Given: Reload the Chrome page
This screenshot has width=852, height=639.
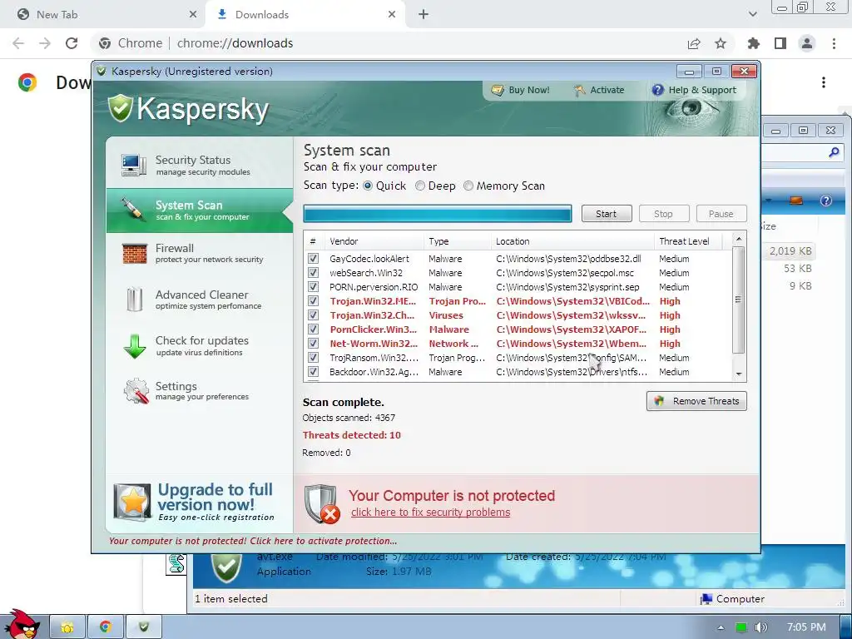Looking at the screenshot, I should (72, 43).
